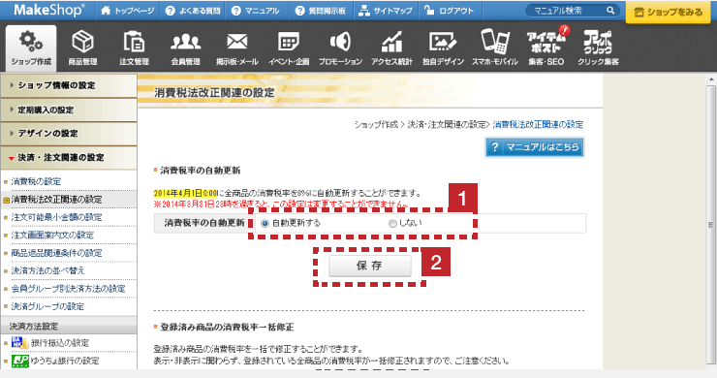
Task: Open よくある質問 in top bar
Action: (x=193, y=10)
